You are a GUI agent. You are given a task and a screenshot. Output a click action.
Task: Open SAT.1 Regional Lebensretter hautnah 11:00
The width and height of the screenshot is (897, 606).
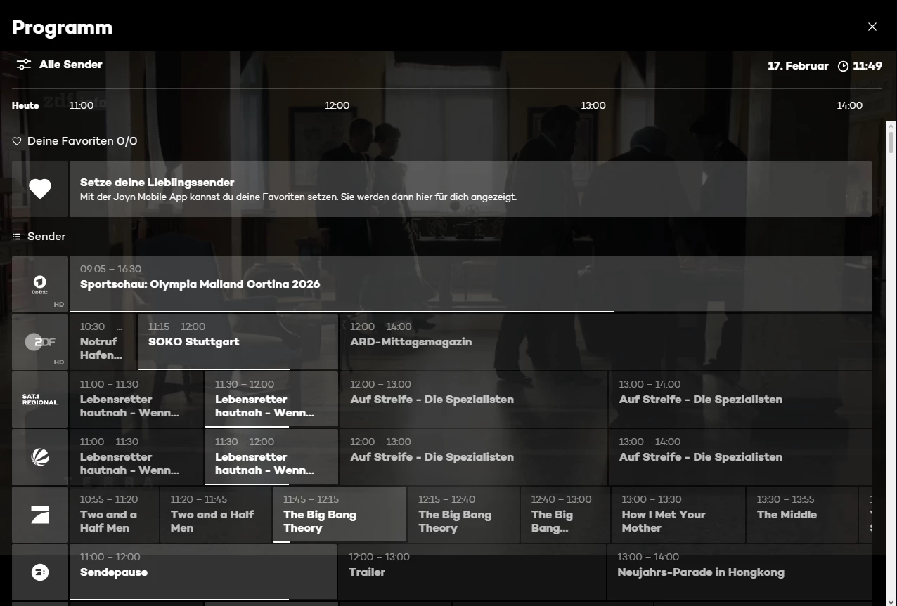(136, 400)
